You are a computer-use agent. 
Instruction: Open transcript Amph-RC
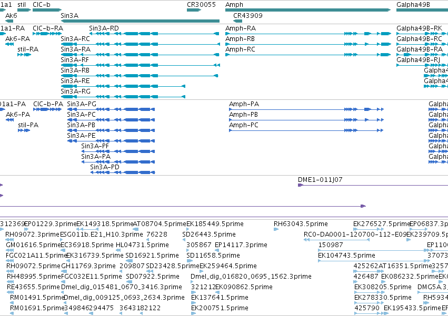240,49
